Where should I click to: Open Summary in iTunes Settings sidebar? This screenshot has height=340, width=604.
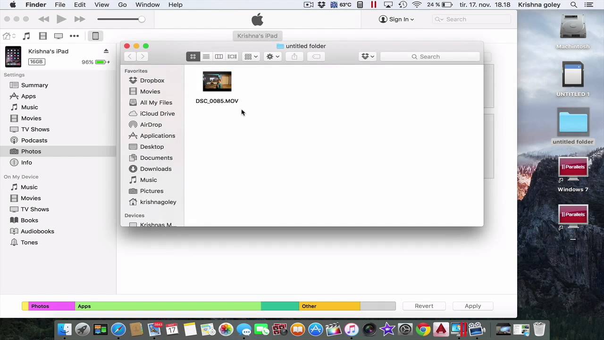(34, 85)
